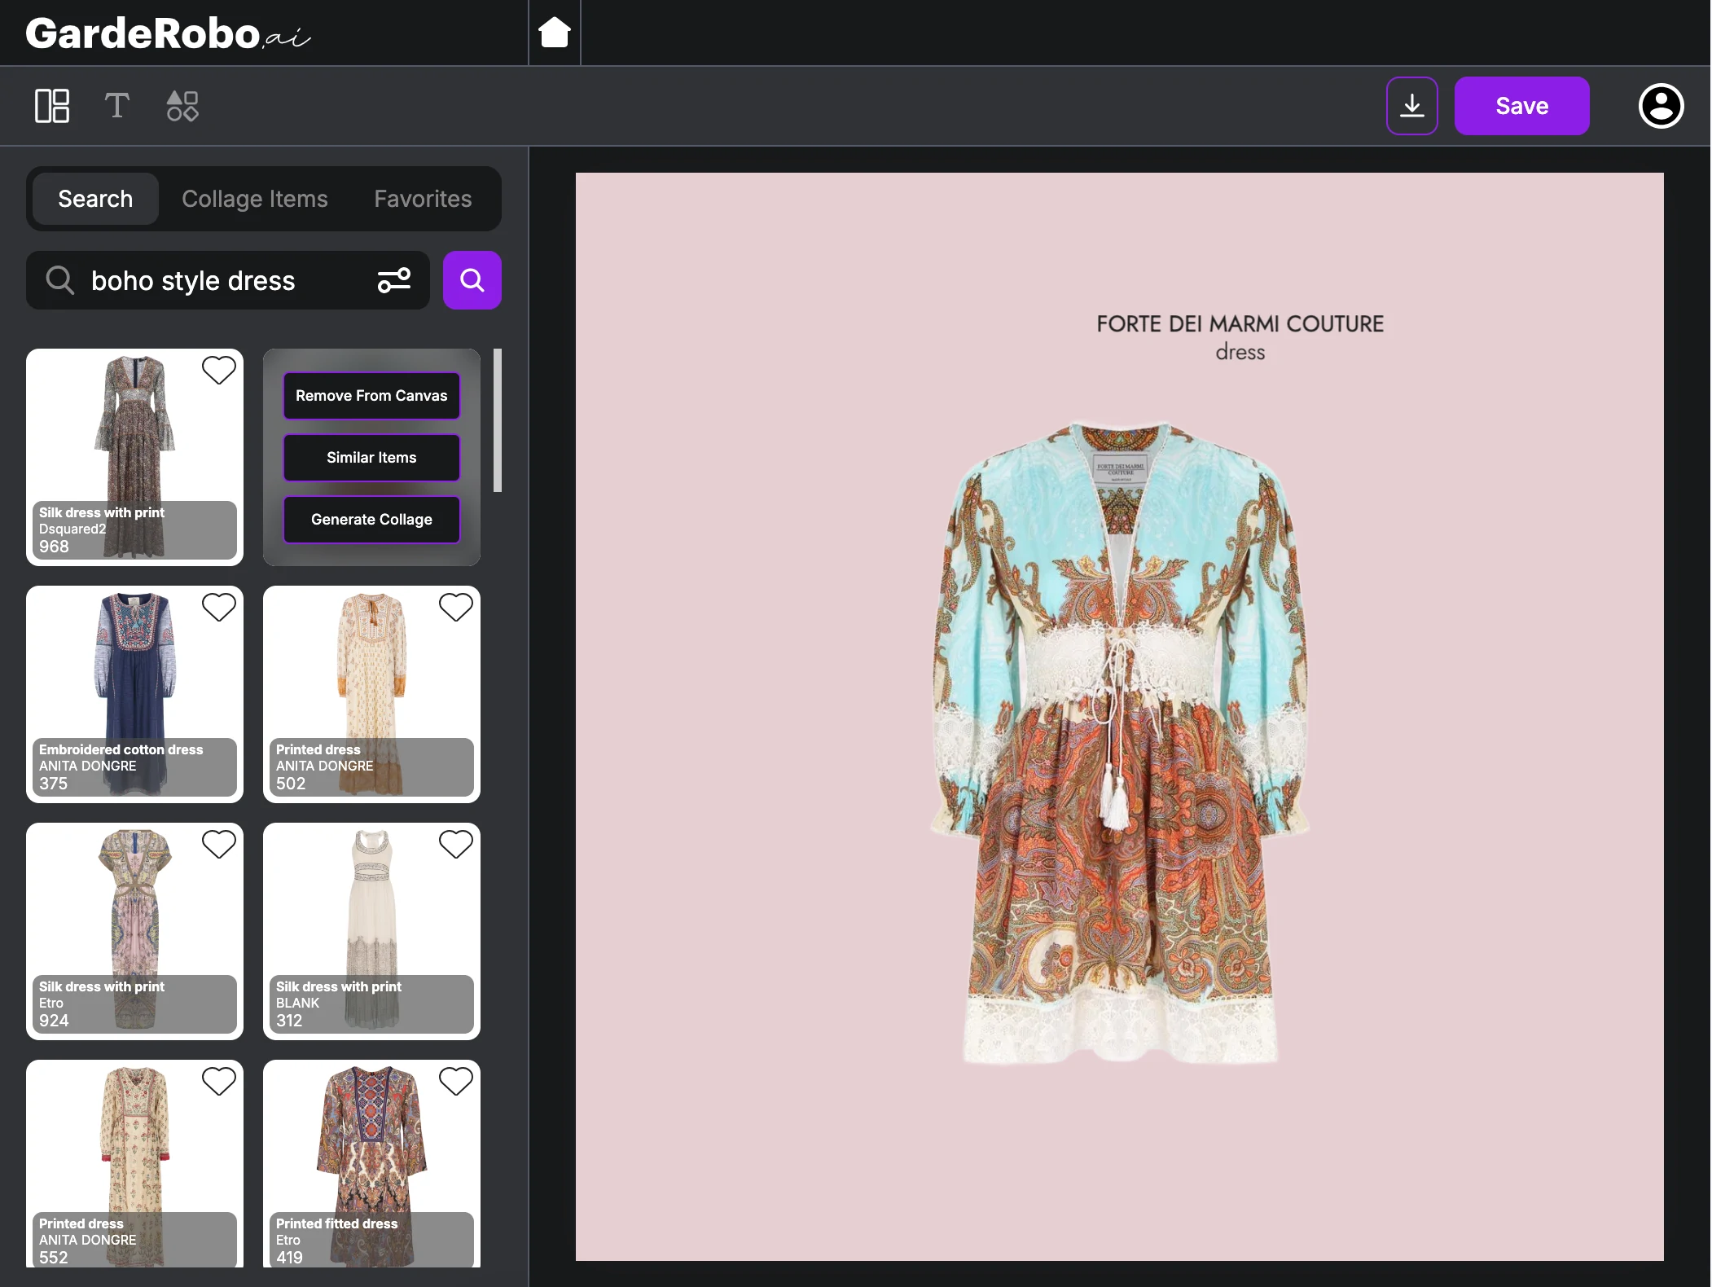Screen dimensions: 1712x1287
Task: Click the FORTE DEI MARMI COUTURE text
Action: [1240, 324]
